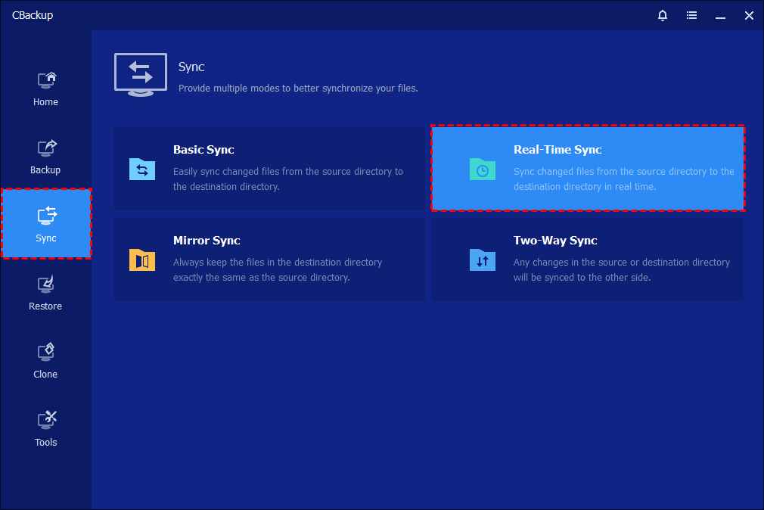Pick the Mirror Sync title

coord(207,241)
